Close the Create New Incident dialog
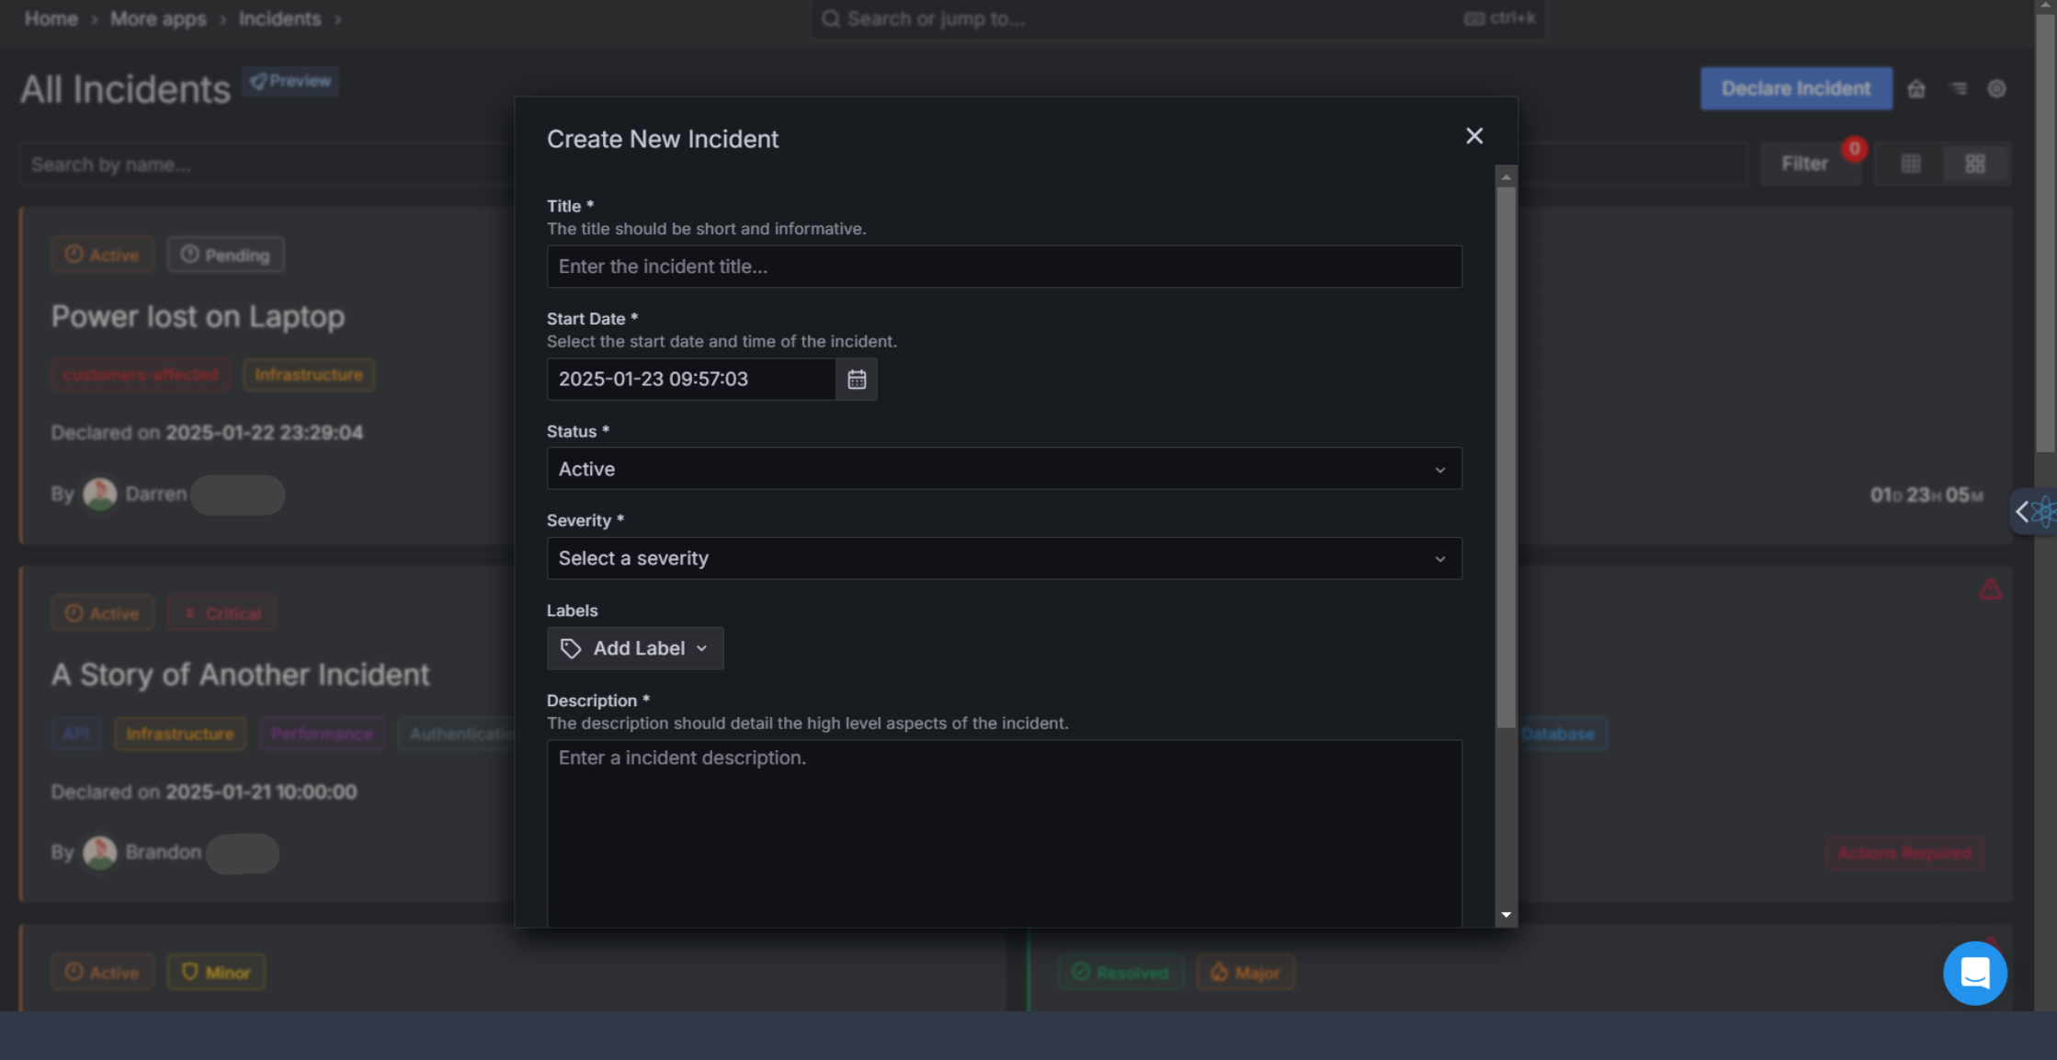This screenshot has height=1060, width=2057. [1474, 135]
